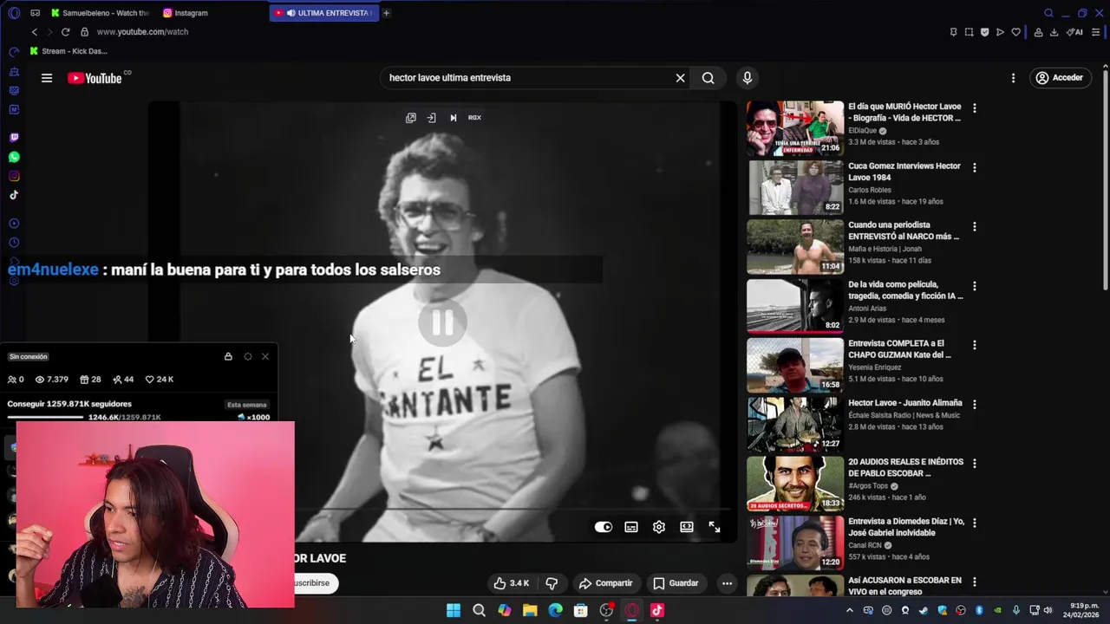Open the video player settings gear

pos(659,527)
